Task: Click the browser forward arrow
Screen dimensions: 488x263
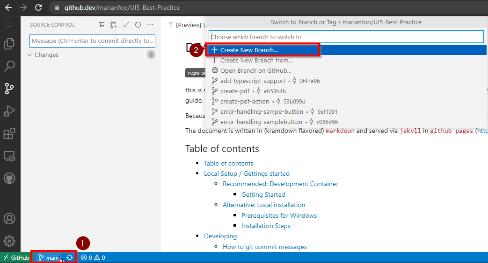Action: [23, 7]
